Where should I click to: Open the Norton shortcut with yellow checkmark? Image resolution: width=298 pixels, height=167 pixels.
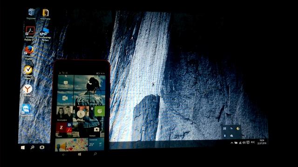[28, 72]
